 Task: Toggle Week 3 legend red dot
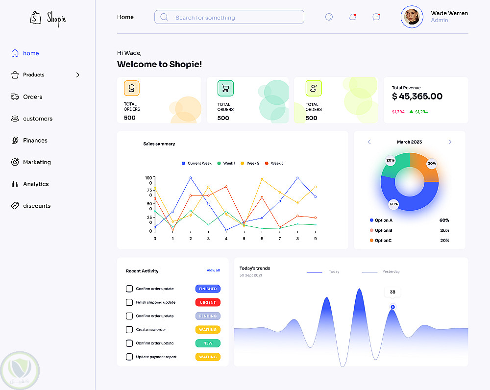pyautogui.click(x=267, y=163)
